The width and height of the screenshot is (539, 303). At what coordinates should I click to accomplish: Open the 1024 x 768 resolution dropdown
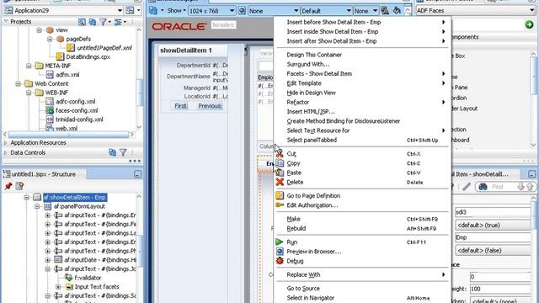[x=232, y=11]
